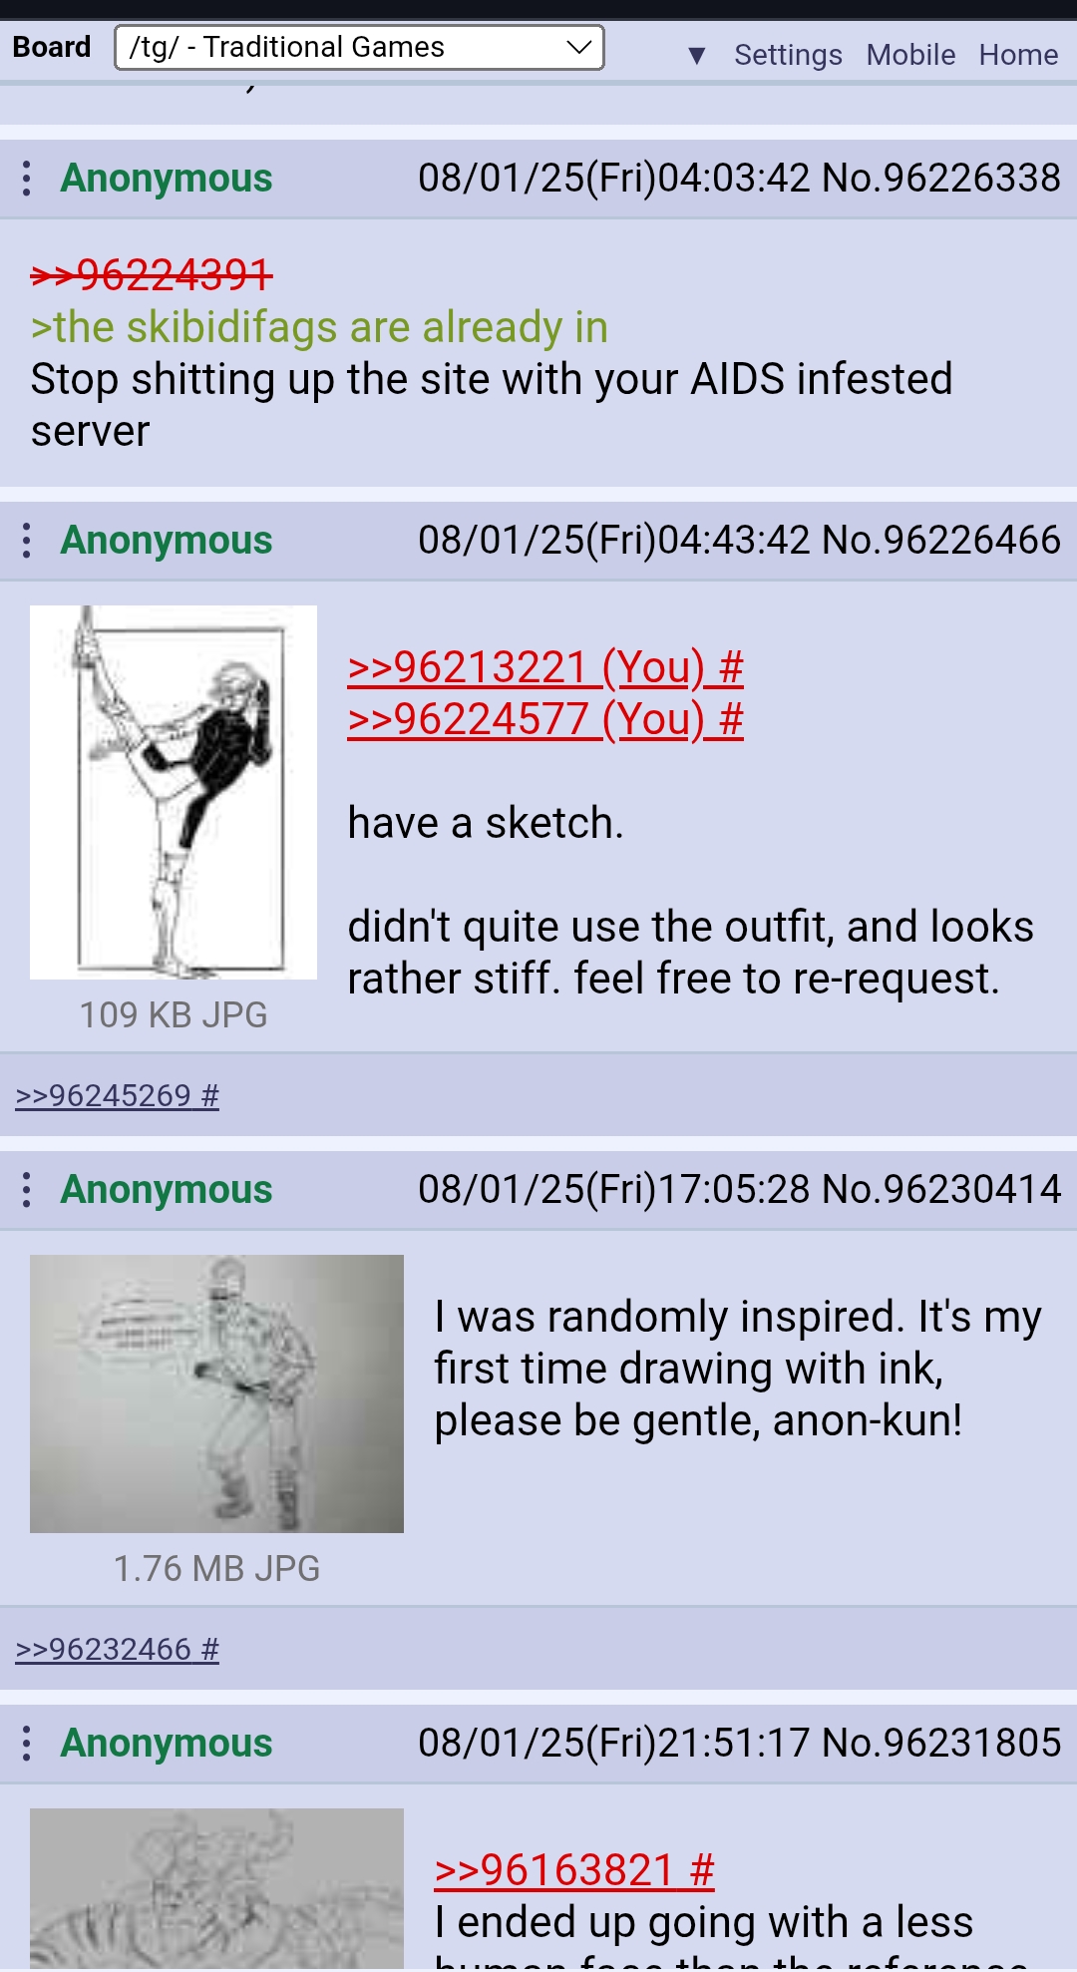Switch to Mobile view

coord(910,55)
